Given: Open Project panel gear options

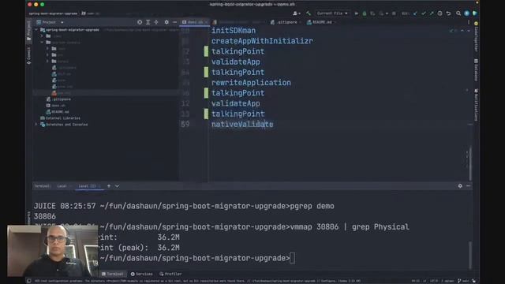Looking at the screenshot, I should (166, 22).
